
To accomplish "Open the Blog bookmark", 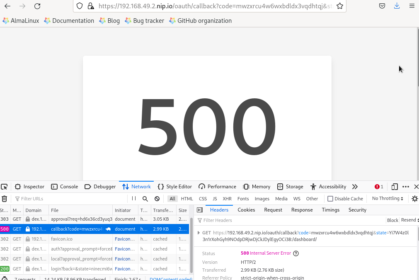I will (x=109, y=21).
